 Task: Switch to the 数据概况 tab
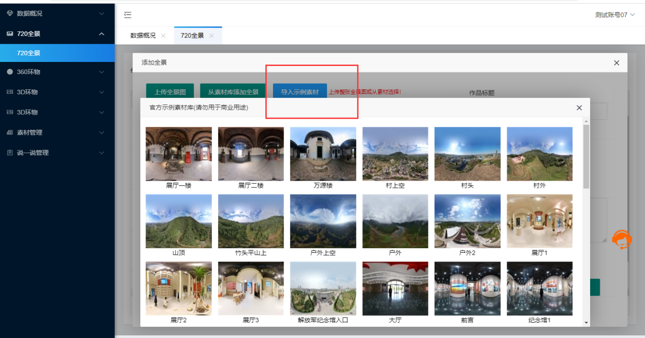(143, 36)
